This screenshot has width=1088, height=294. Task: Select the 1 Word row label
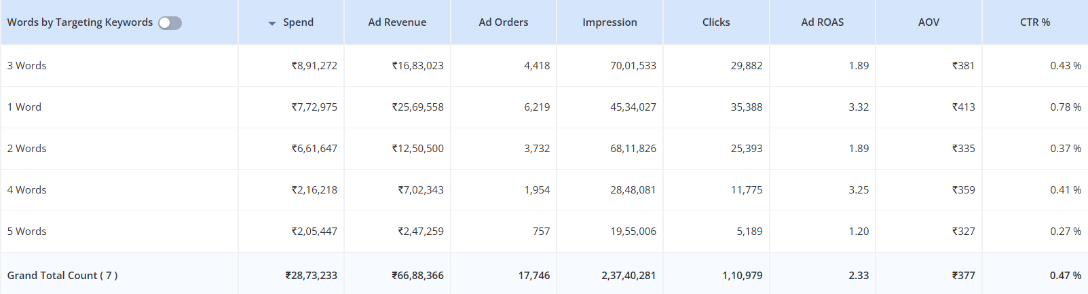click(x=24, y=107)
